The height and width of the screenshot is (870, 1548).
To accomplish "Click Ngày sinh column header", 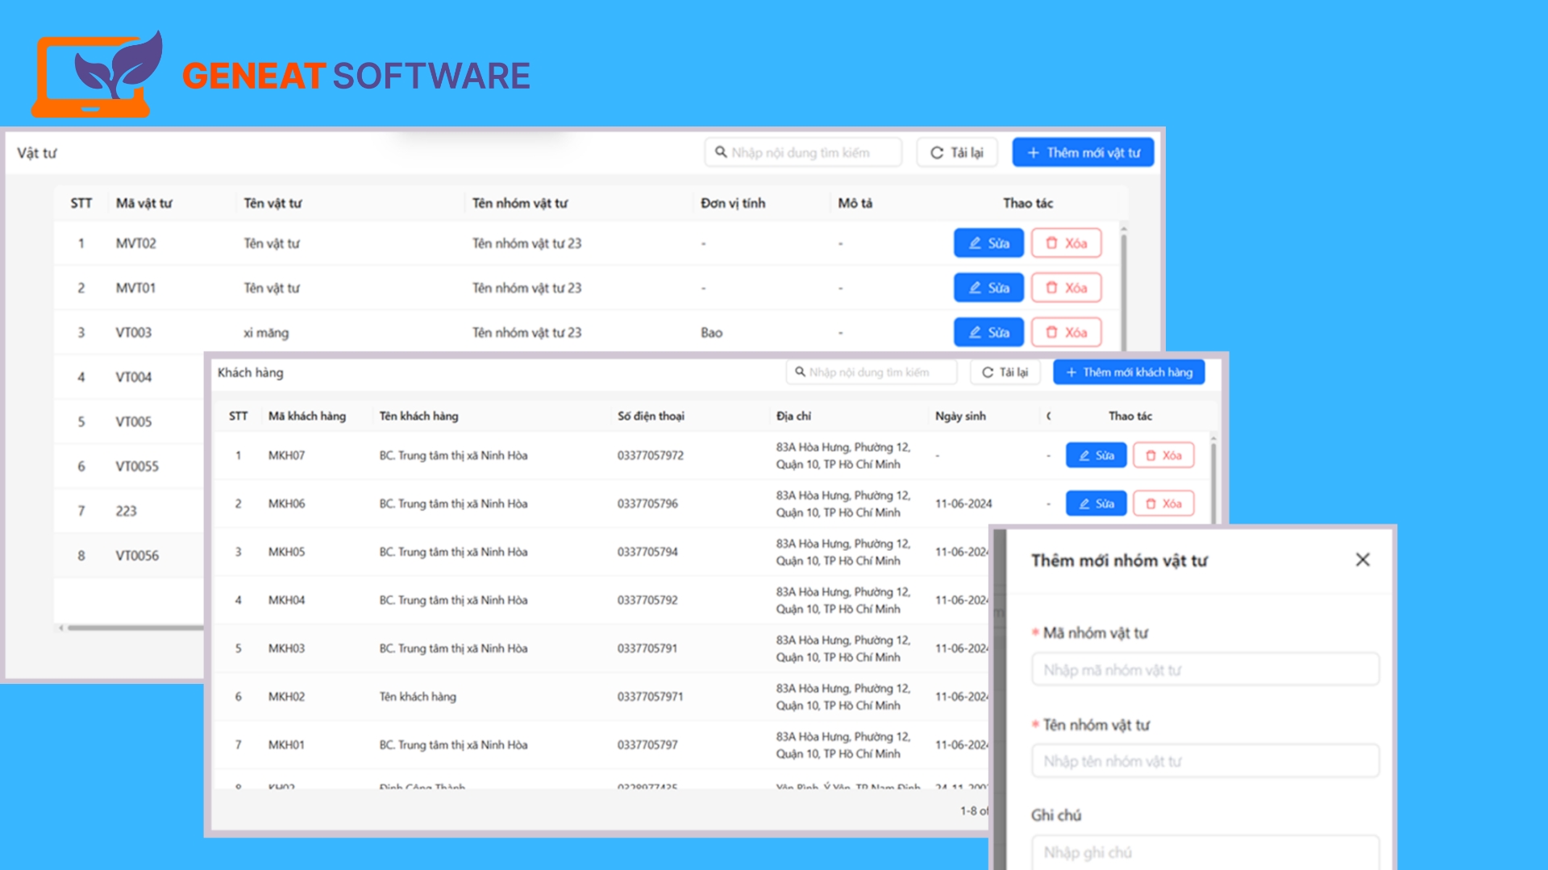I will point(960,416).
